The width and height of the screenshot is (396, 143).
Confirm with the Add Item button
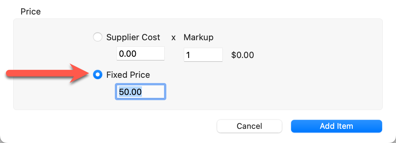(x=336, y=126)
